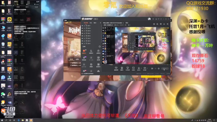Open the user avatar in the title bar
The height and width of the screenshot is (122, 217).
point(149,19)
